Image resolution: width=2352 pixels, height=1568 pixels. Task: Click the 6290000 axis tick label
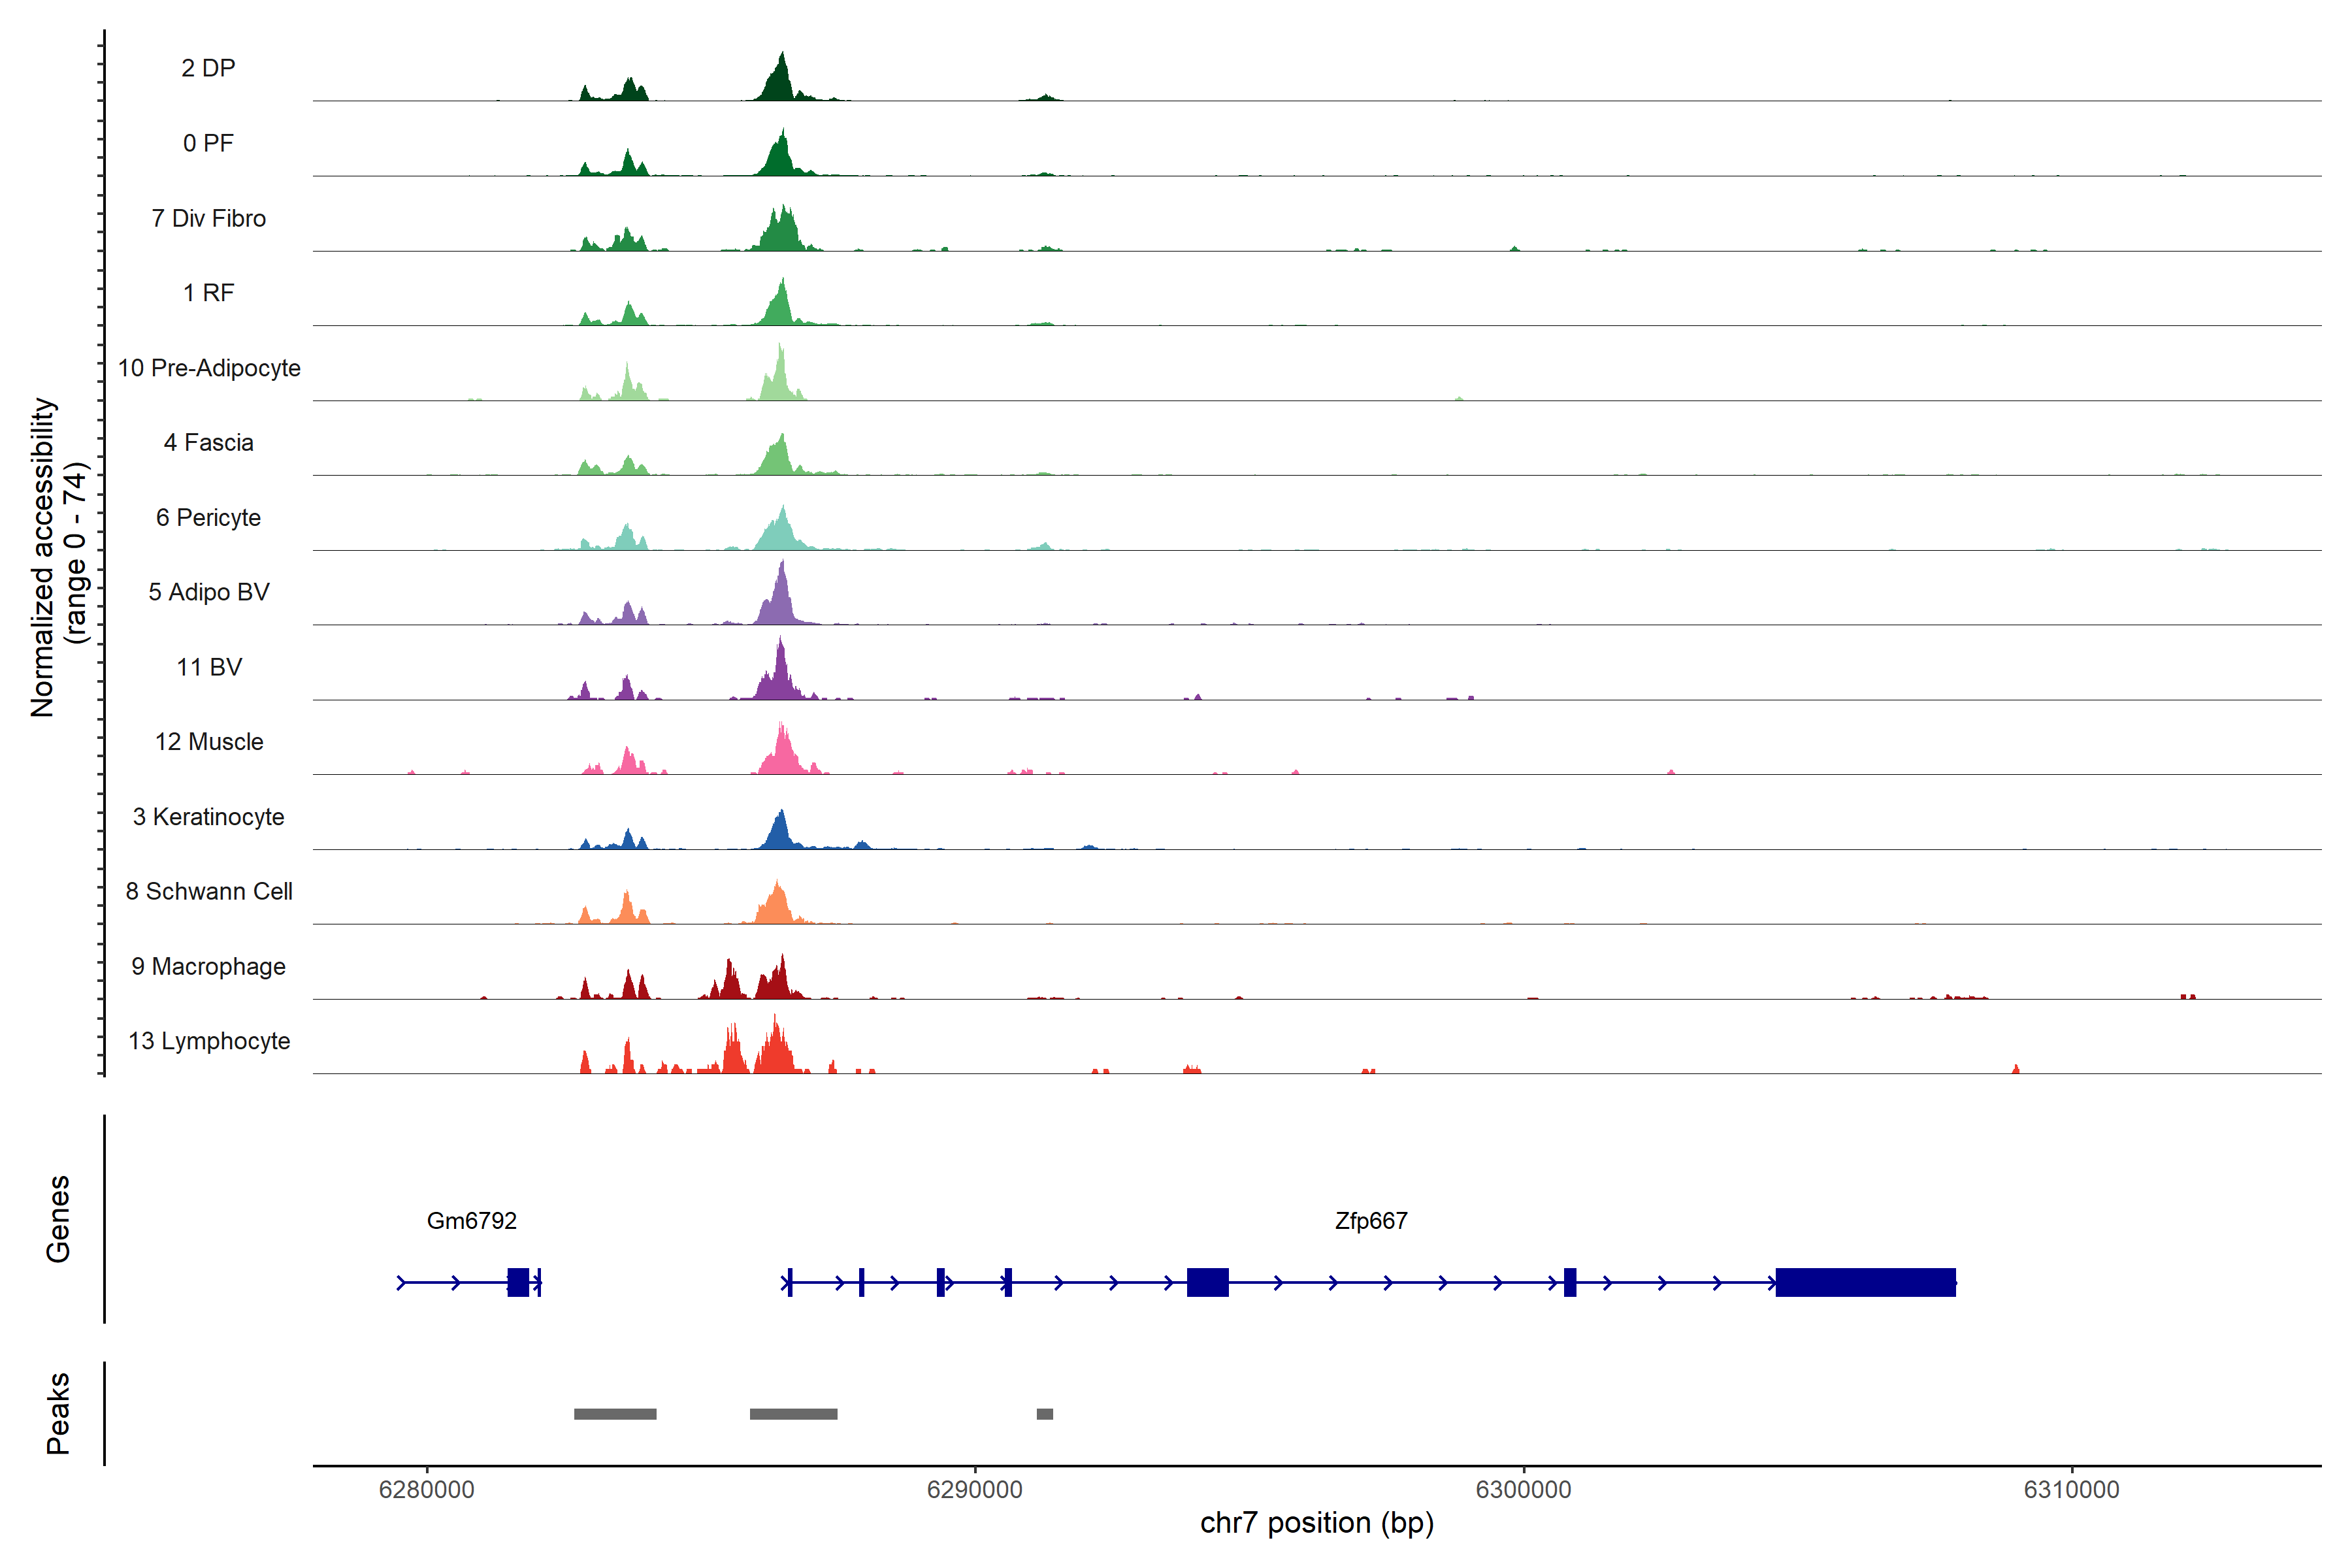(x=974, y=1490)
